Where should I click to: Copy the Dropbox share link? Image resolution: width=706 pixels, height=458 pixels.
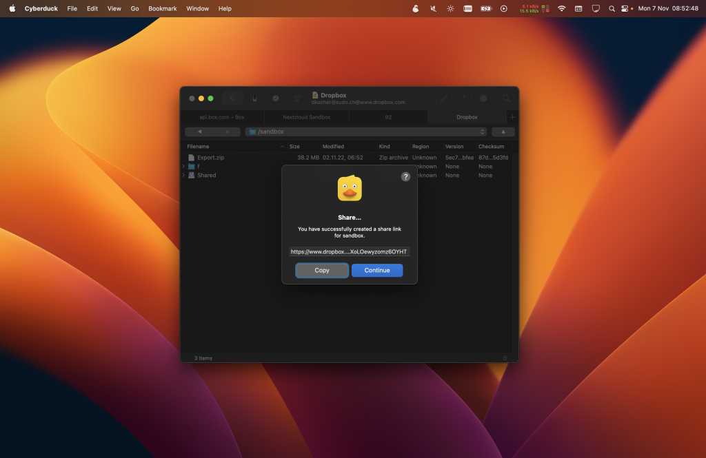pos(321,271)
